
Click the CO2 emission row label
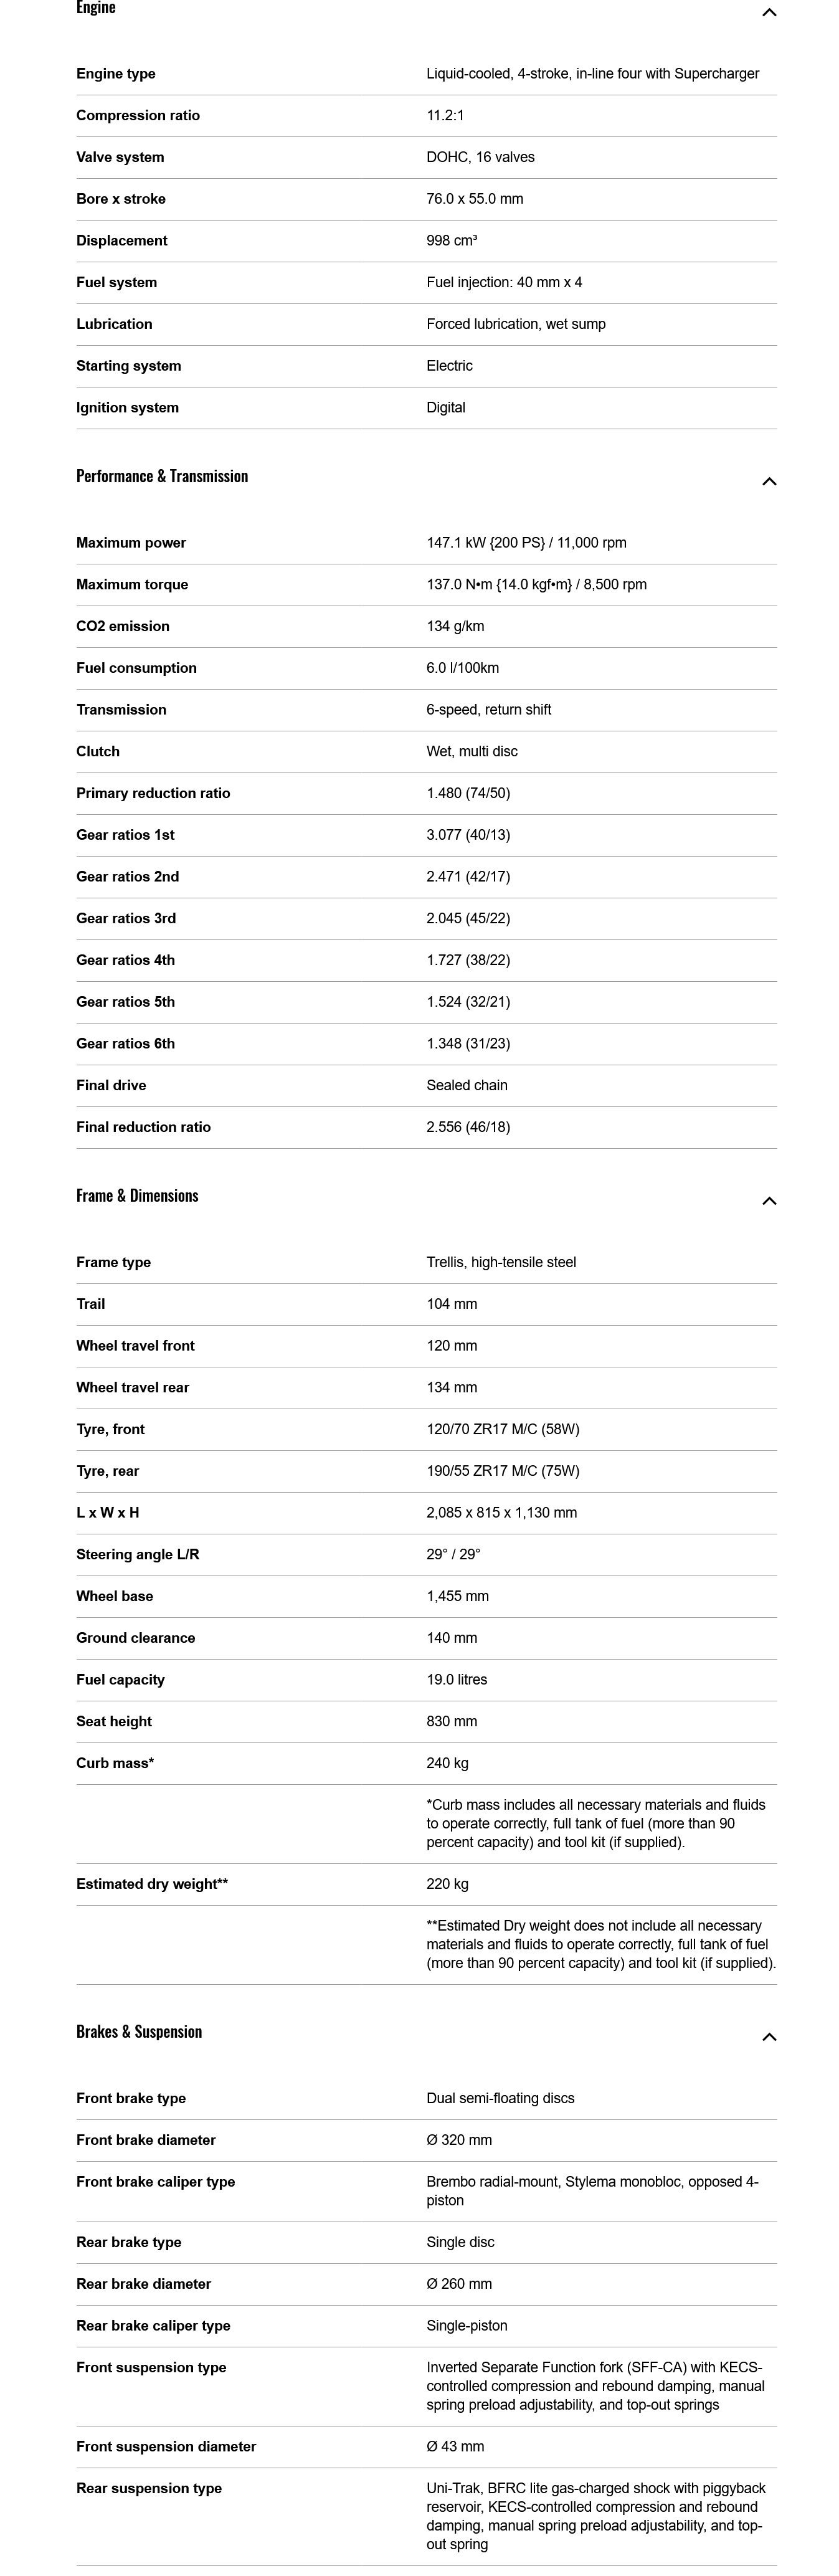point(123,627)
